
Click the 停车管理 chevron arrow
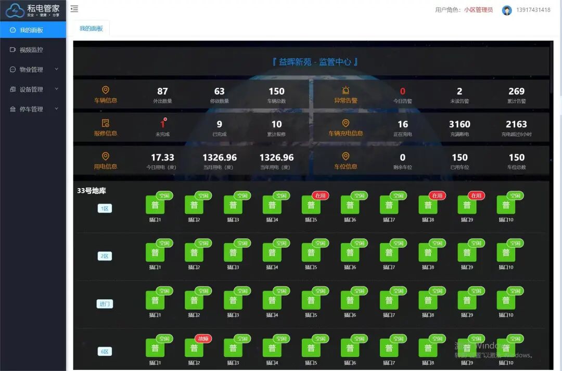pyautogui.click(x=56, y=109)
